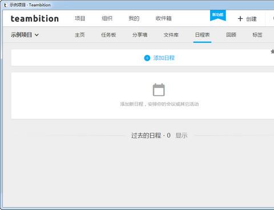Select the 日程表 tab
274x210 pixels.
tap(202, 35)
